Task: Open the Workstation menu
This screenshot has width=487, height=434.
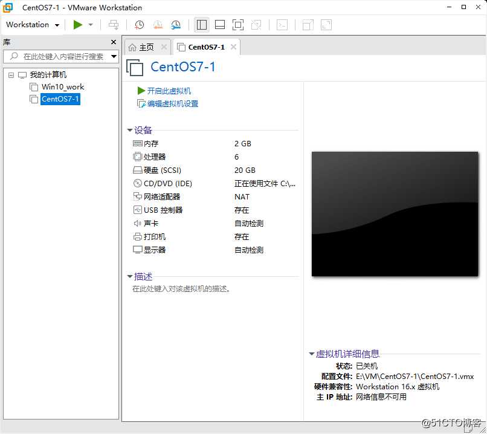Action: tap(32, 25)
